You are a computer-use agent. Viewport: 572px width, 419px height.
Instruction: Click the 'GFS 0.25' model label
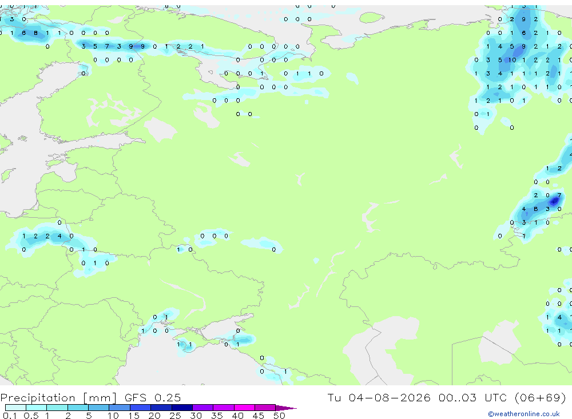pyautogui.click(x=153, y=397)
